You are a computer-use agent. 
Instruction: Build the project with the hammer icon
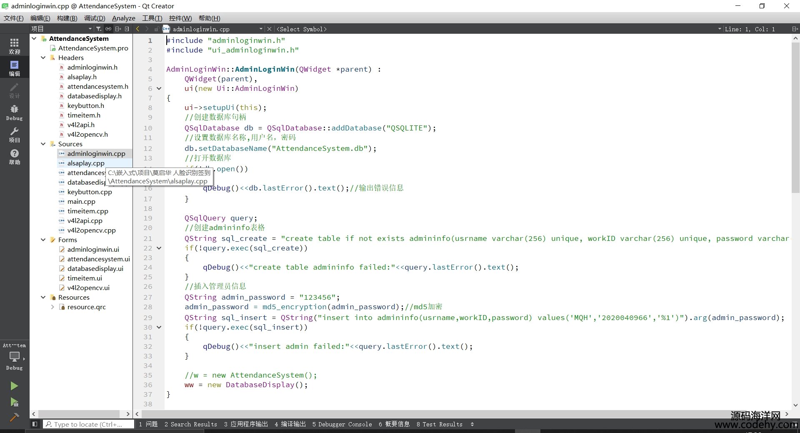[x=14, y=417]
